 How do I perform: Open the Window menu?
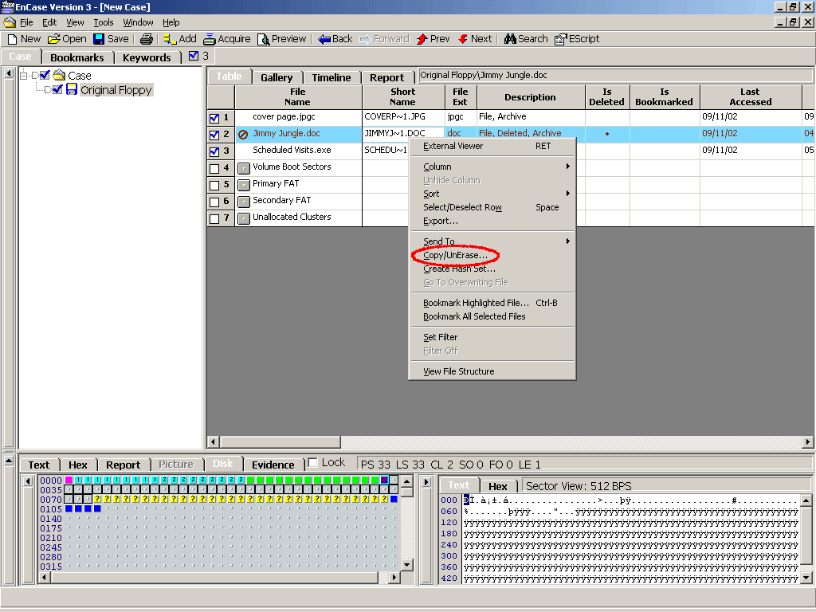pos(138,22)
